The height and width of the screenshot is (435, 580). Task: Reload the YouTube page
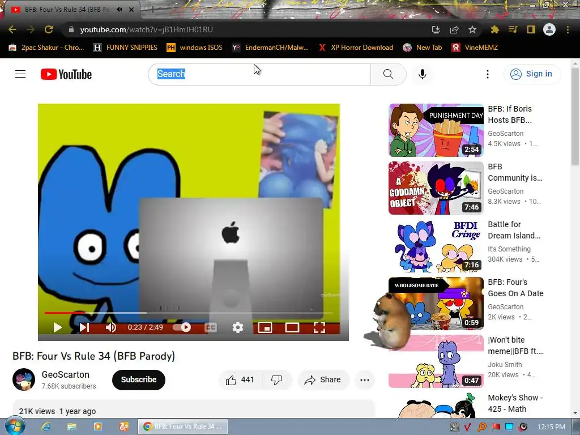[x=49, y=29]
